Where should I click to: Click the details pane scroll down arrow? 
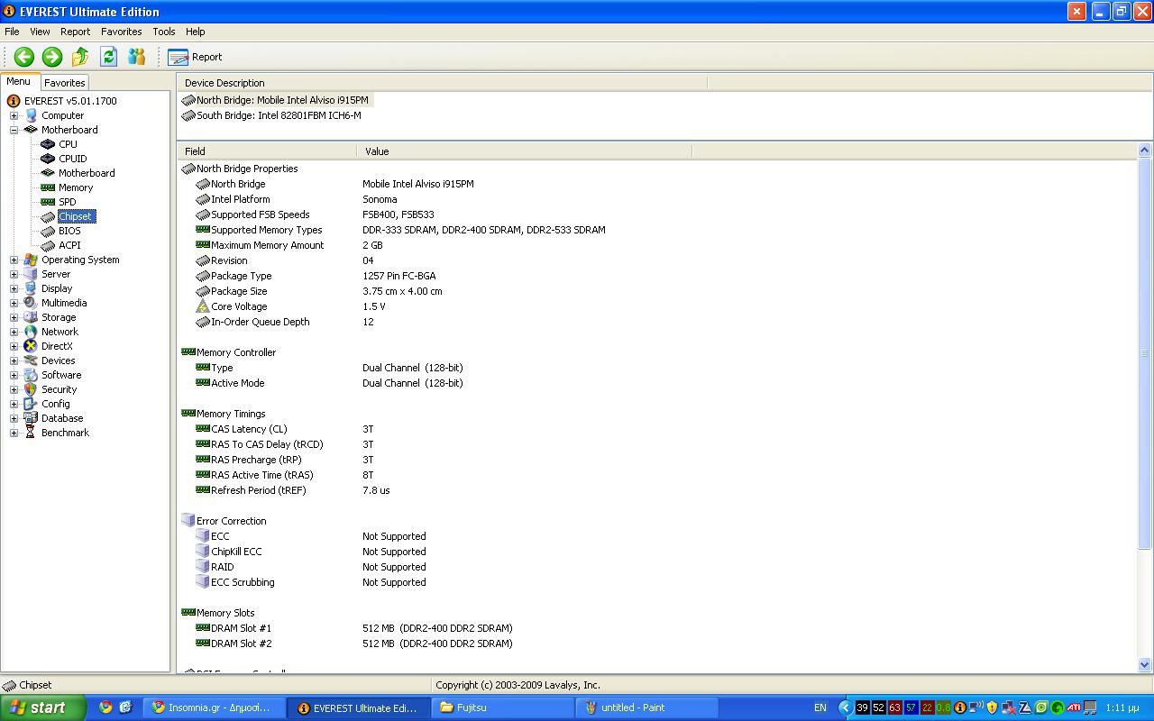coord(1145,665)
